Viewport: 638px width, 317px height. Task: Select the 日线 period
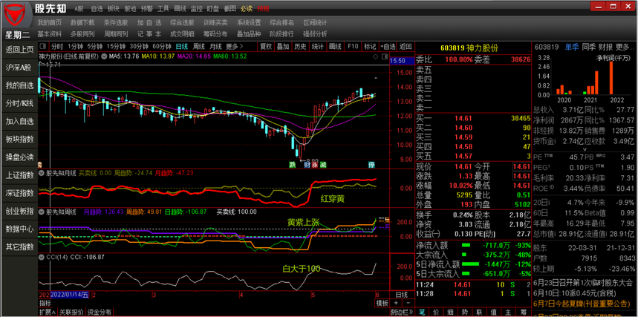click(x=181, y=46)
